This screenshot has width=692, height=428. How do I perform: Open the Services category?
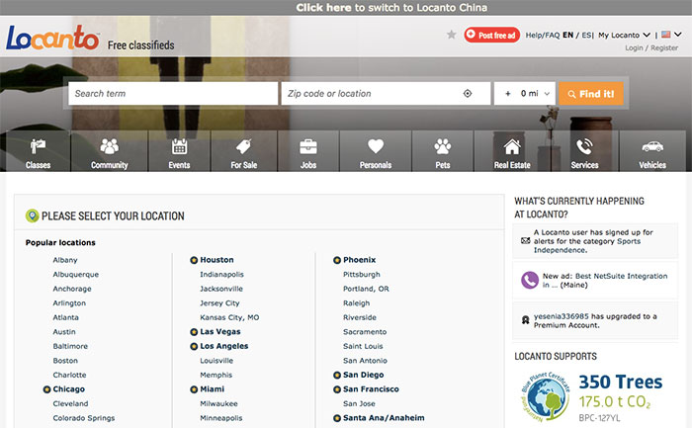coord(585,151)
